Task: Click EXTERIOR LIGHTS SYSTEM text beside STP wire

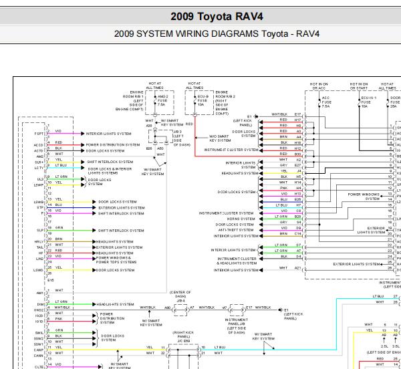Action: tap(122, 208)
